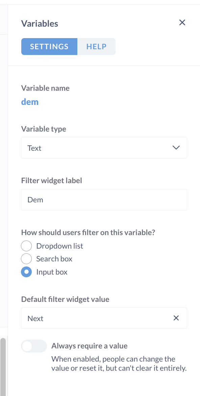Open the HELP tab
Screen dimensions: 200x396
click(96, 47)
